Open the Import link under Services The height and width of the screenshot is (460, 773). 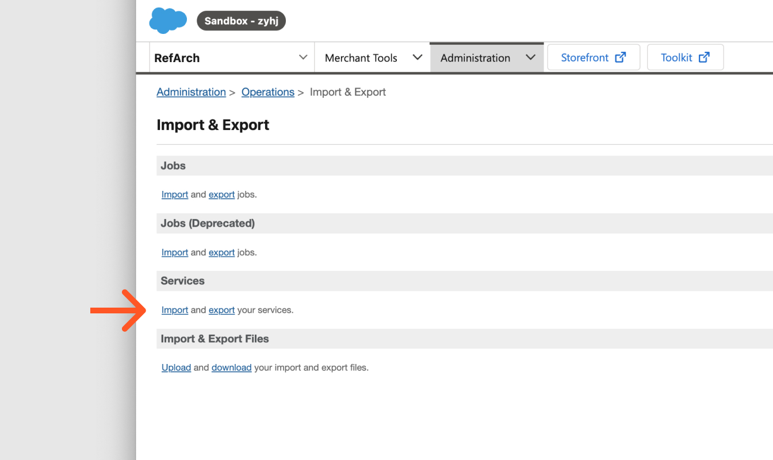(x=175, y=310)
